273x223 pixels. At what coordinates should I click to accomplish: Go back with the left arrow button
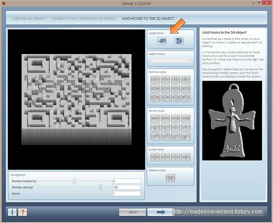click(x=132, y=212)
